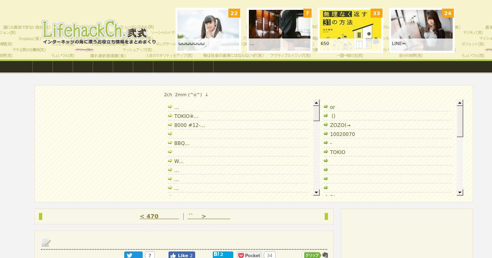Open the 'ZOZO(→' link in right list
492x258 pixels.
click(340, 125)
